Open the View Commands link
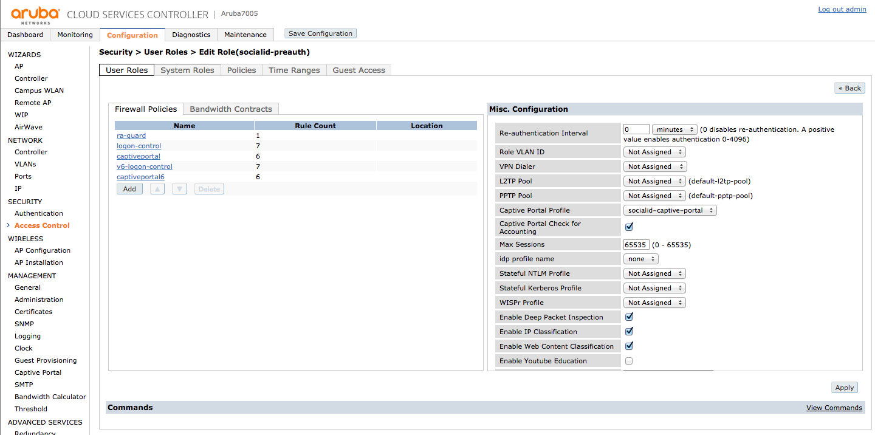 [x=834, y=408]
